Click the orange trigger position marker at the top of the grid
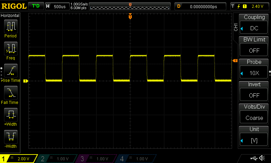Screen dimensions: 271x163 click(130, 16)
